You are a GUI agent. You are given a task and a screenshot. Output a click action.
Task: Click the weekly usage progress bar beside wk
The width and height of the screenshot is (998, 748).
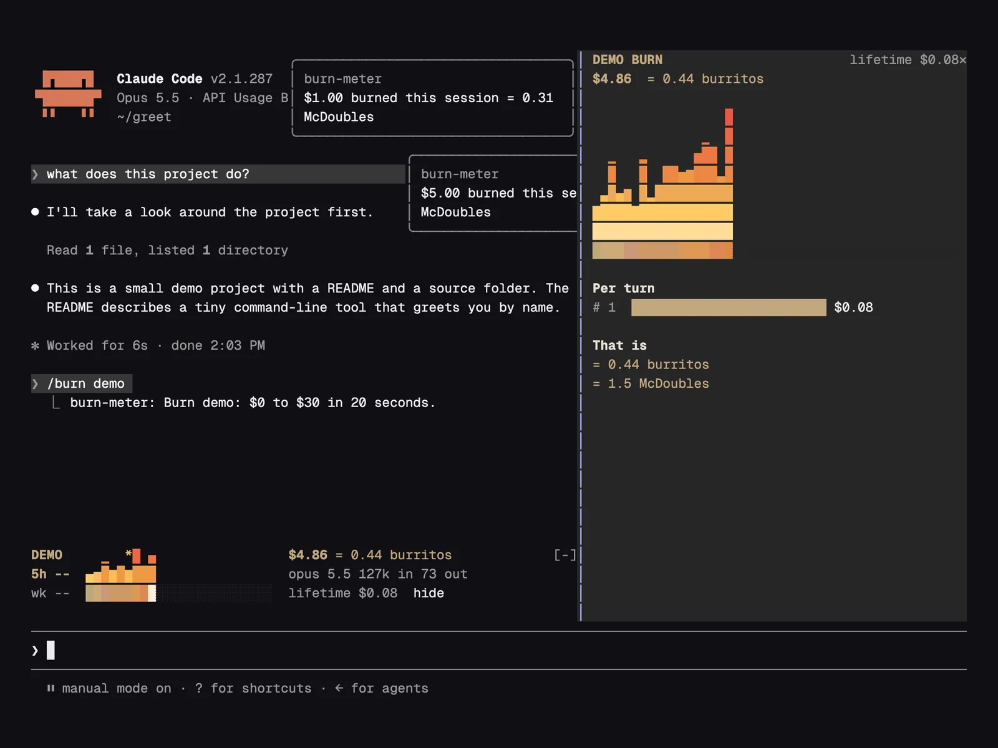tap(179, 593)
